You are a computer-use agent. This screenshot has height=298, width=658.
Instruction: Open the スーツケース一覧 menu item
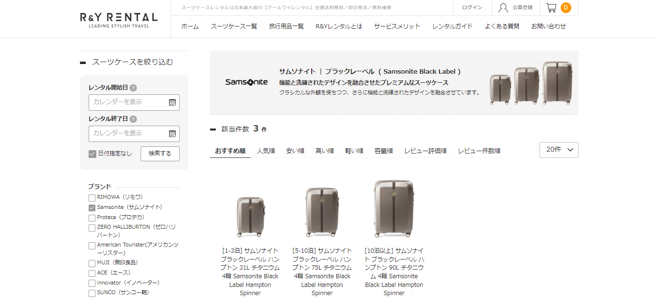[234, 26]
